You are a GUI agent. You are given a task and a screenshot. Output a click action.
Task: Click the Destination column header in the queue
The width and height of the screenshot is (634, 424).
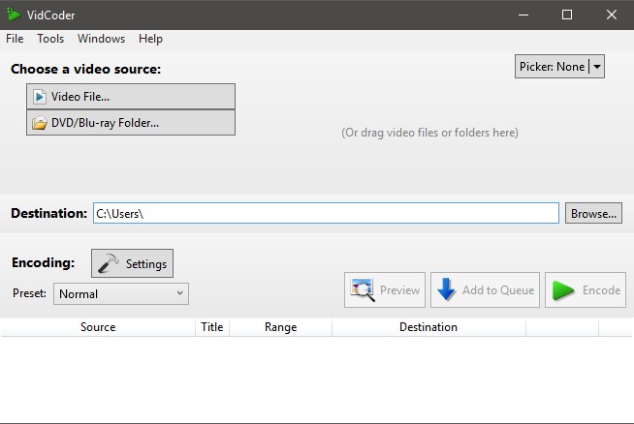point(428,327)
